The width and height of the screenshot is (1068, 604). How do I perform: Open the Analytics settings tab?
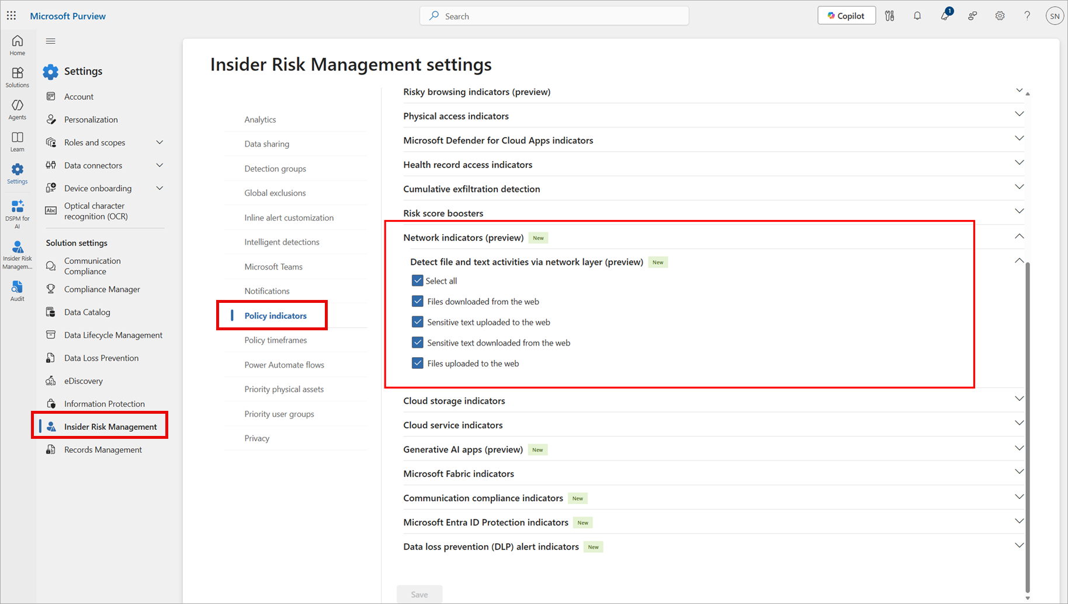pos(260,120)
